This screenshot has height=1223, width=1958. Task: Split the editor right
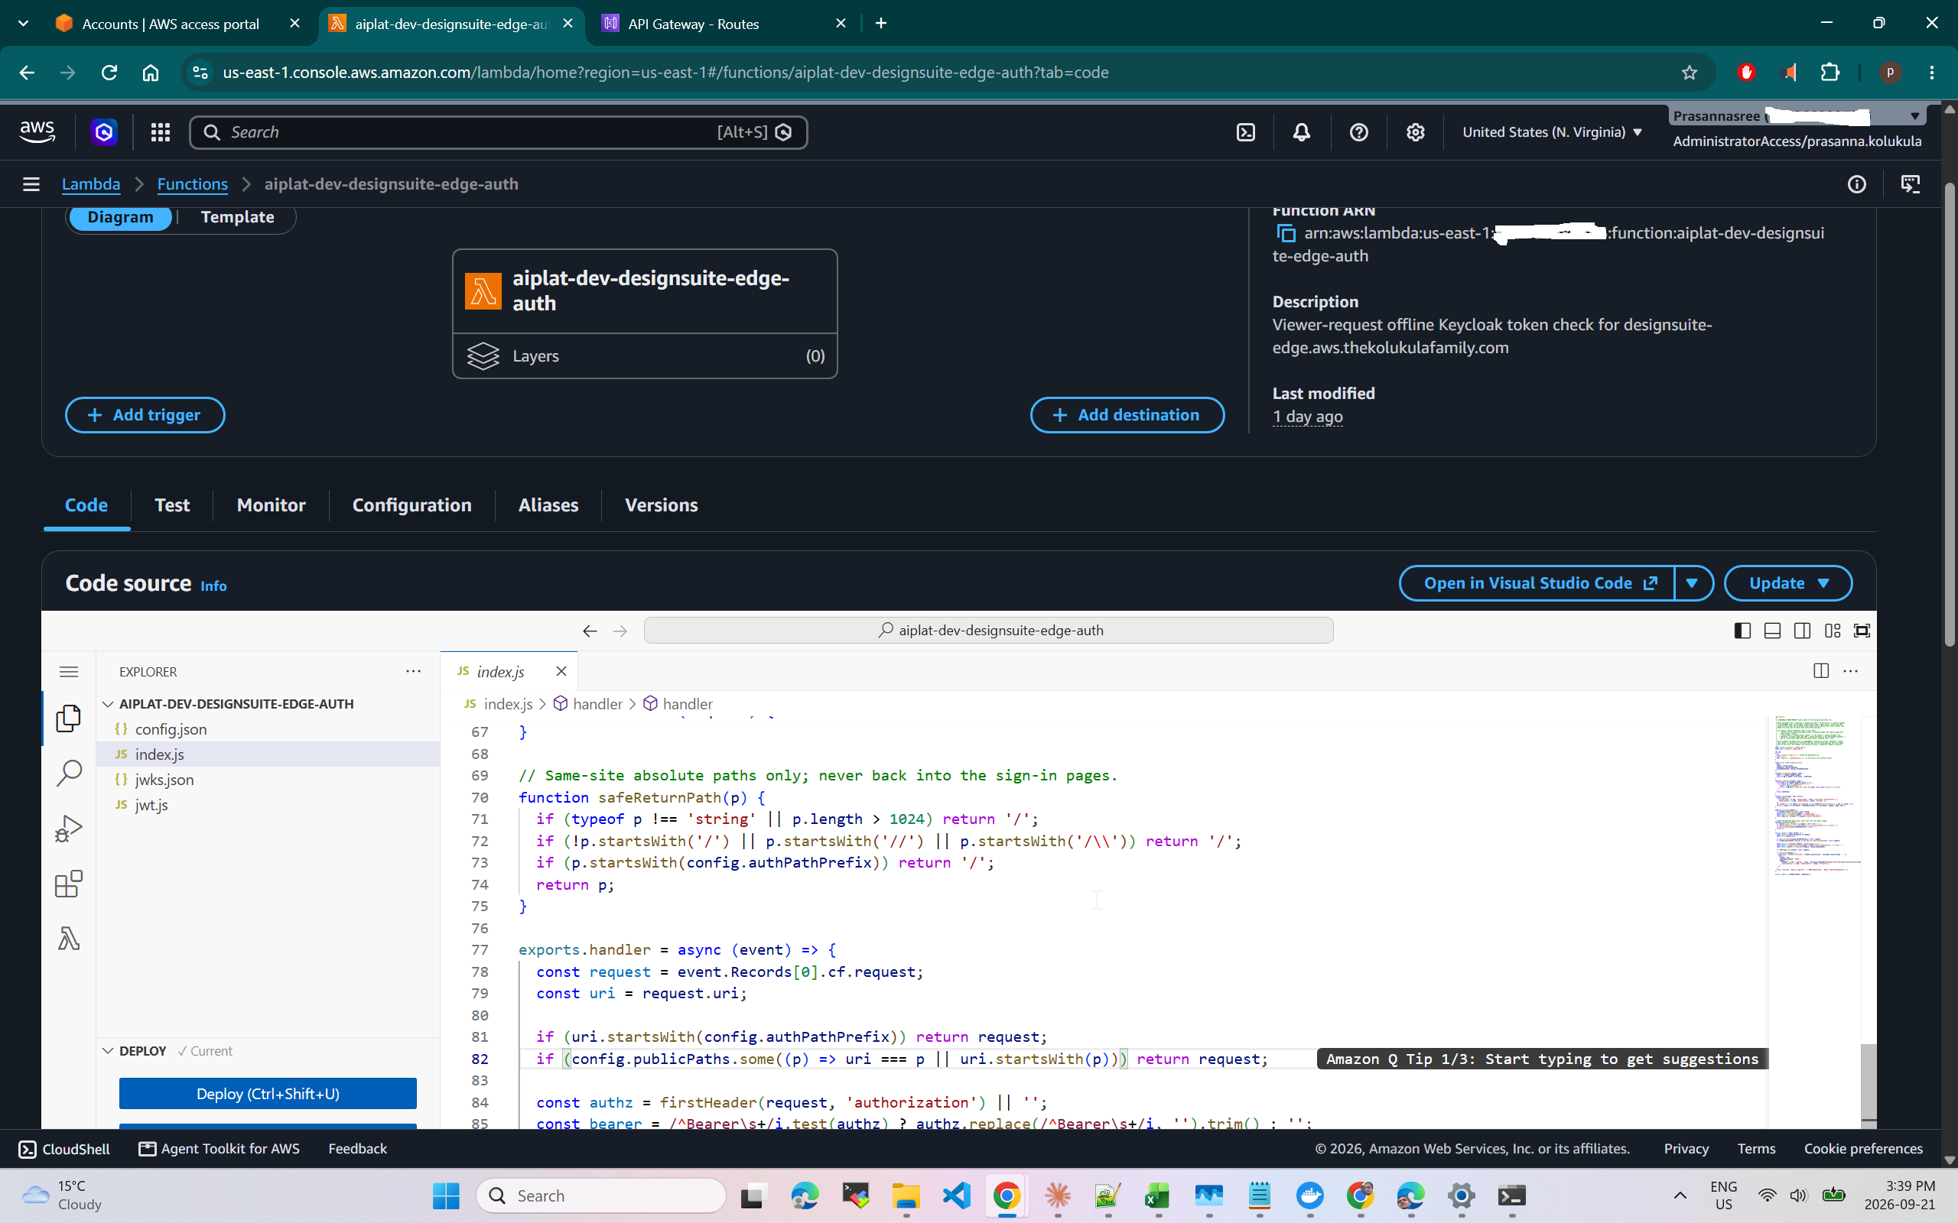[1820, 670]
